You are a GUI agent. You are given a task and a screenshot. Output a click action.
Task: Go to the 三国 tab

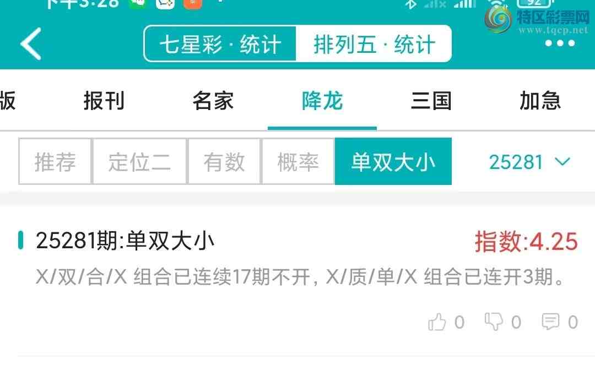[431, 101]
